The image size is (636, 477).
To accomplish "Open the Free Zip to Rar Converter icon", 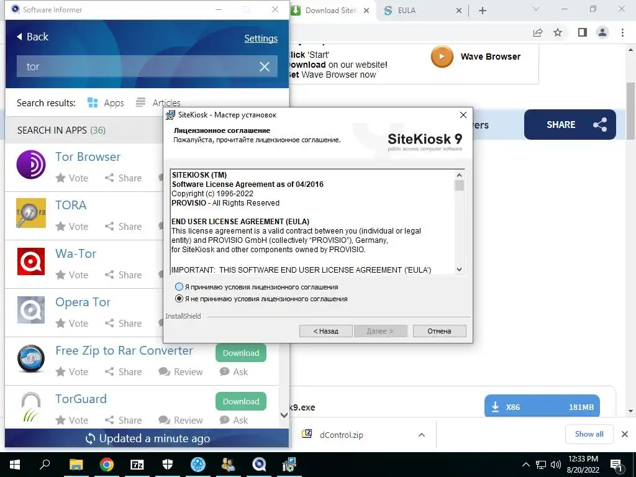I will coord(31,358).
